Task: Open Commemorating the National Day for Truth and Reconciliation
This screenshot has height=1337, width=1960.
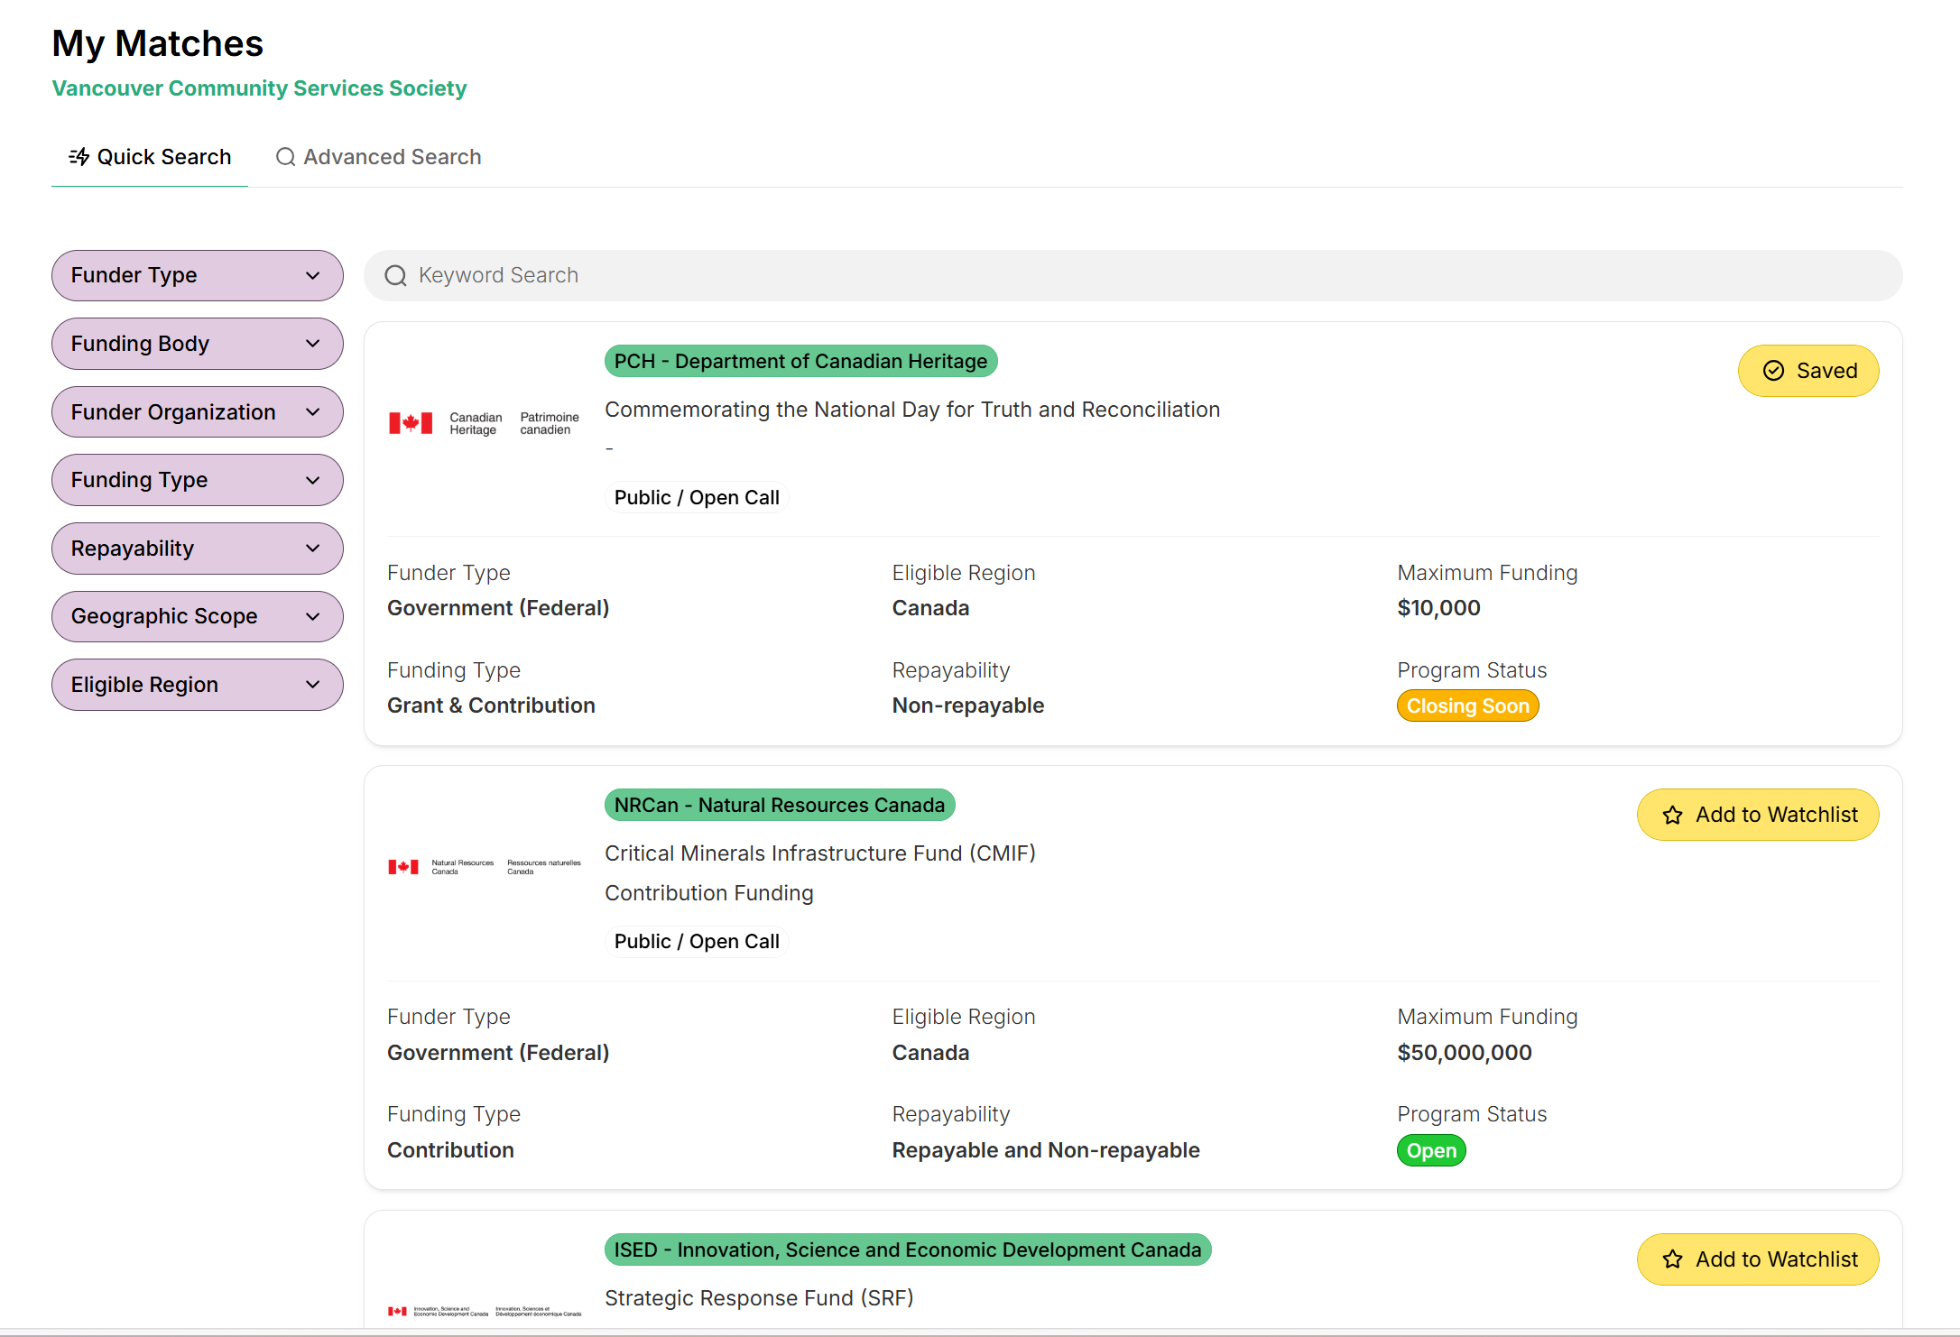Action: [912, 410]
